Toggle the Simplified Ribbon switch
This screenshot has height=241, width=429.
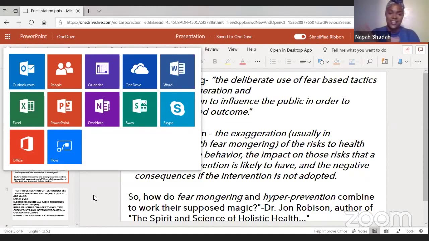[x=300, y=37]
